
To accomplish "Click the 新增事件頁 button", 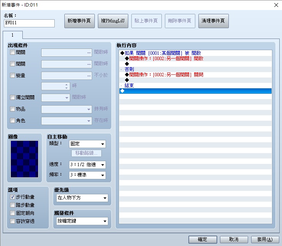I will tap(79, 21).
